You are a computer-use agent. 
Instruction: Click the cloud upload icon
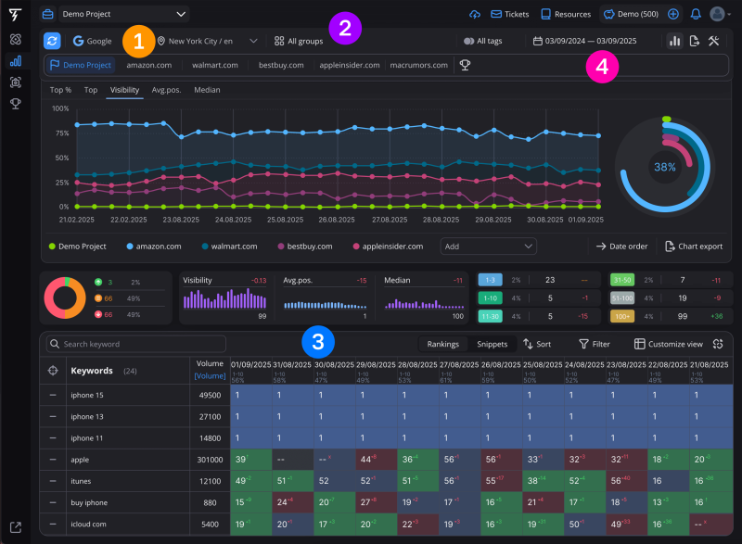pos(476,14)
